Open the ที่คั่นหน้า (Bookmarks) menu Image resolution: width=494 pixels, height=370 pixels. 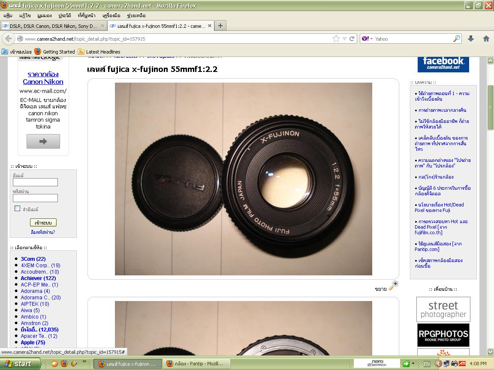87,15
